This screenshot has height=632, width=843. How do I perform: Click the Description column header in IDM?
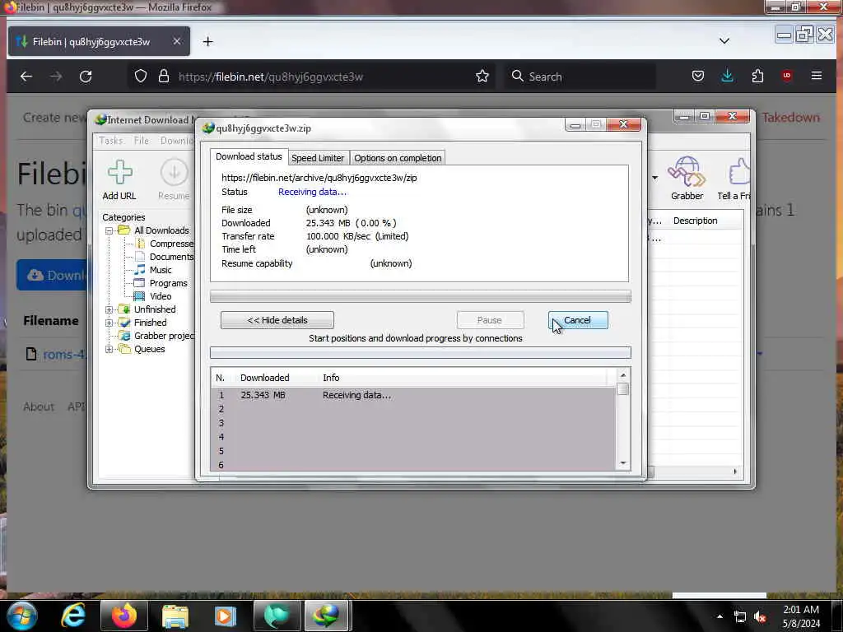pos(695,221)
